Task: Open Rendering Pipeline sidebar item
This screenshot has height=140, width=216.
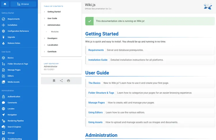Action: pyautogui.click(x=19, y=121)
